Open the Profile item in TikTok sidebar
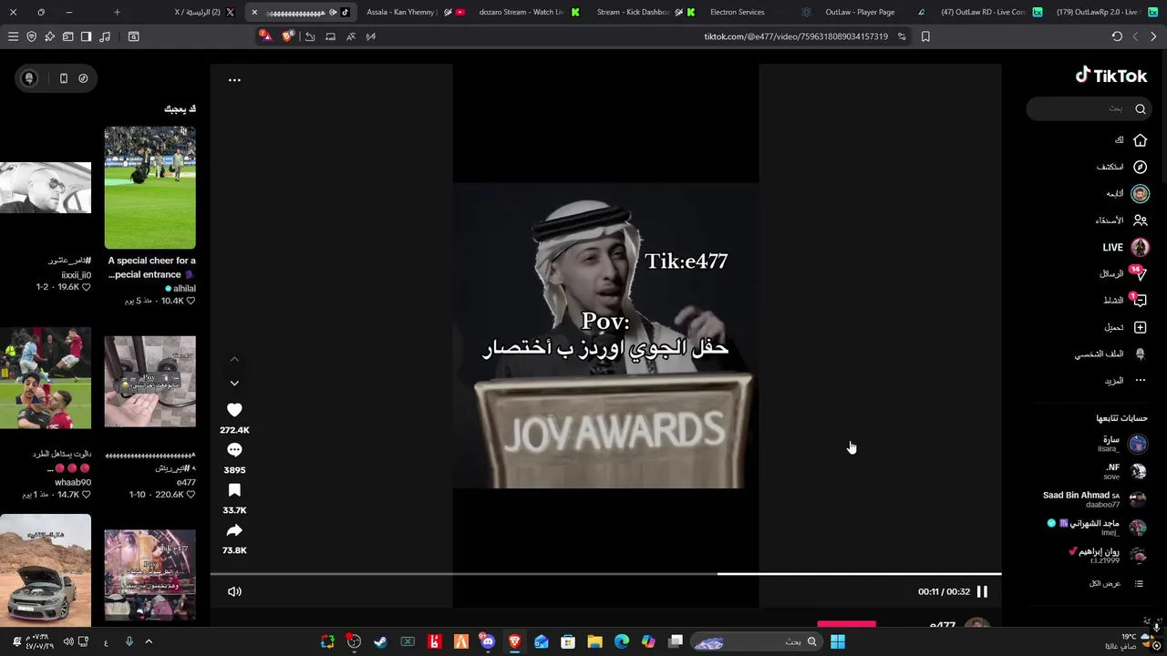Viewport: 1167px width, 656px height. (x=1111, y=354)
